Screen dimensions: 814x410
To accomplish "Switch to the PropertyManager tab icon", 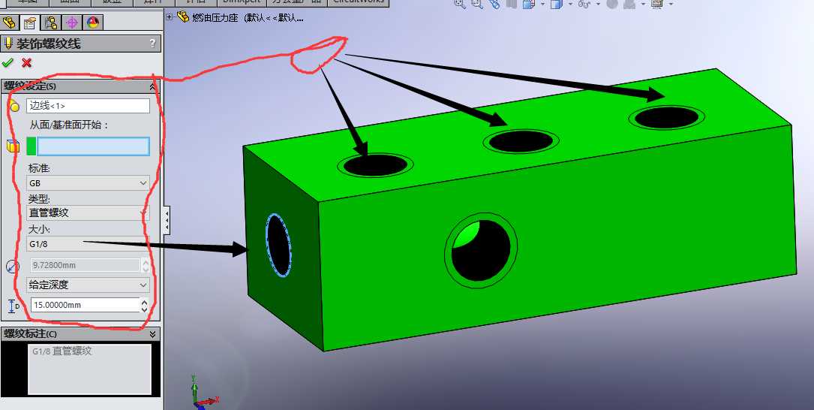I will (x=30, y=23).
